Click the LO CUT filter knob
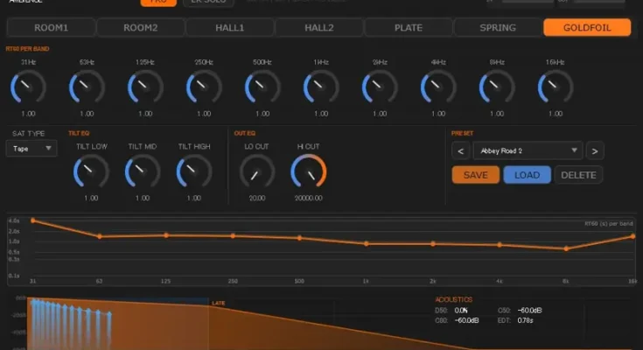 point(257,171)
